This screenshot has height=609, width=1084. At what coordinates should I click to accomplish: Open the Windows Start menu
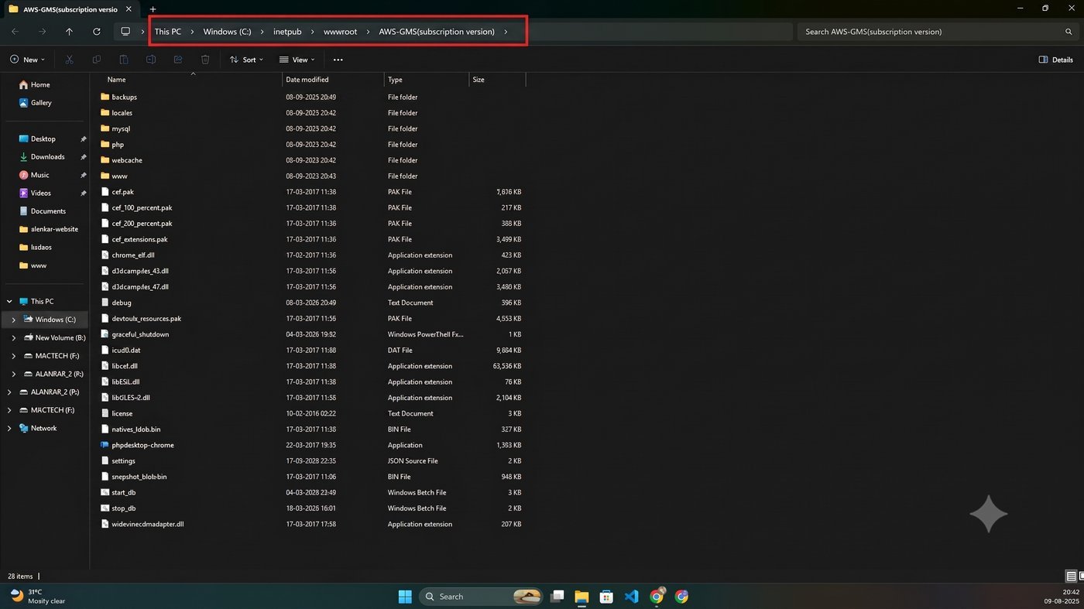point(405,596)
